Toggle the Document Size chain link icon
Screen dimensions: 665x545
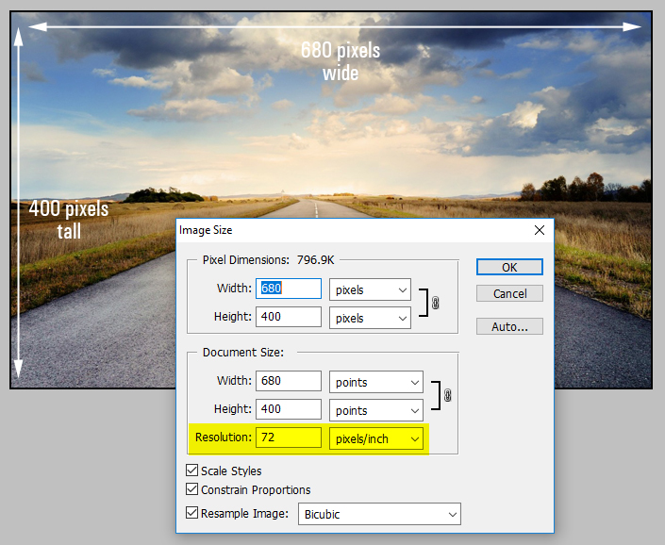click(447, 395)
